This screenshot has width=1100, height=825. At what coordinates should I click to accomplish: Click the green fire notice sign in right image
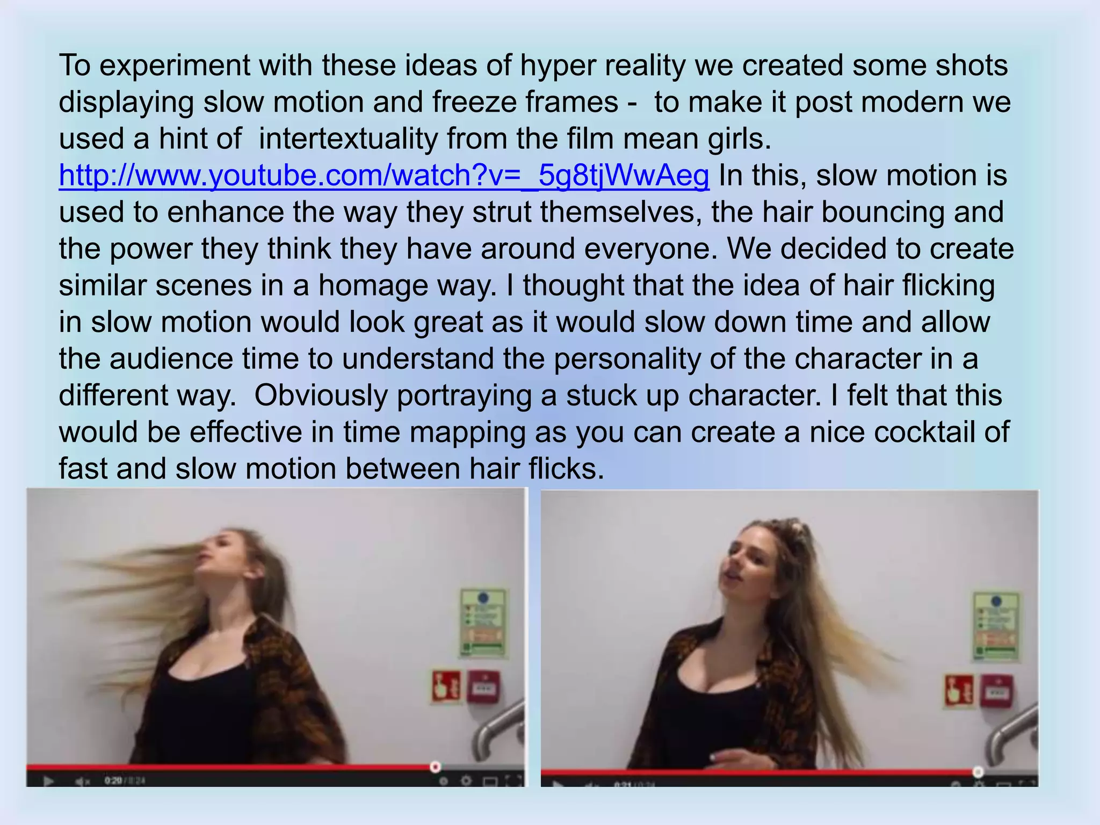pos(996,627)
